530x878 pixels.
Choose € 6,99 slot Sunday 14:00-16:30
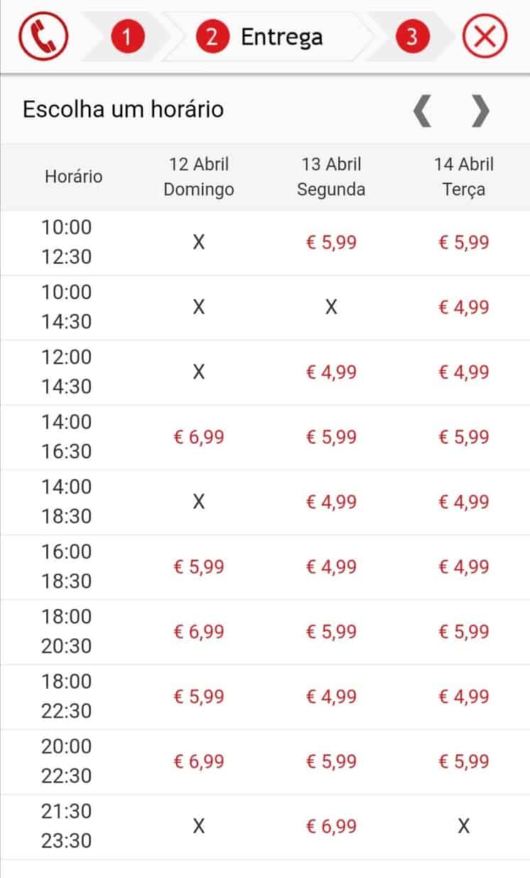click(199, 437)
